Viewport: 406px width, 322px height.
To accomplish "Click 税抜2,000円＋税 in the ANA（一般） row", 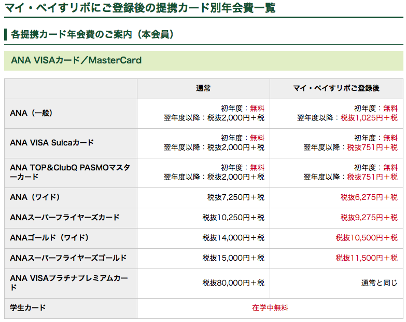I will tap(236, 118).
